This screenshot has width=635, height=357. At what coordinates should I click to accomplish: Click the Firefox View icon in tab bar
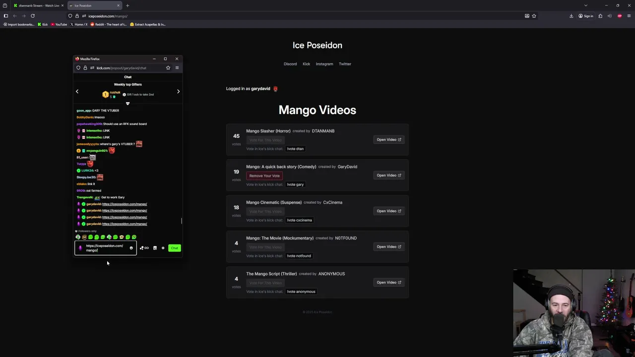click(x=5, y=5)
